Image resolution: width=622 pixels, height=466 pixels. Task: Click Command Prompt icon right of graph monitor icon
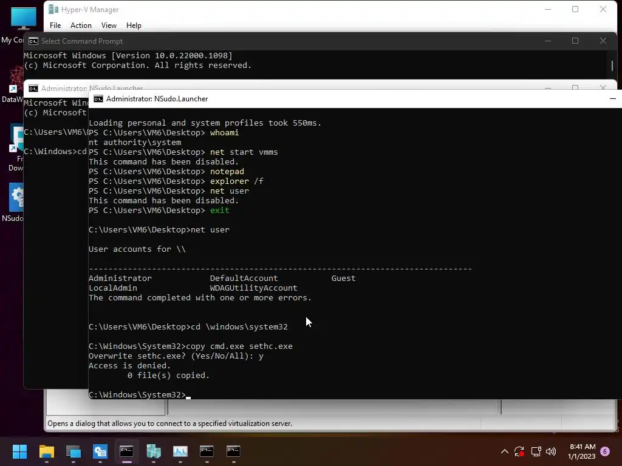tap(207, 451)
